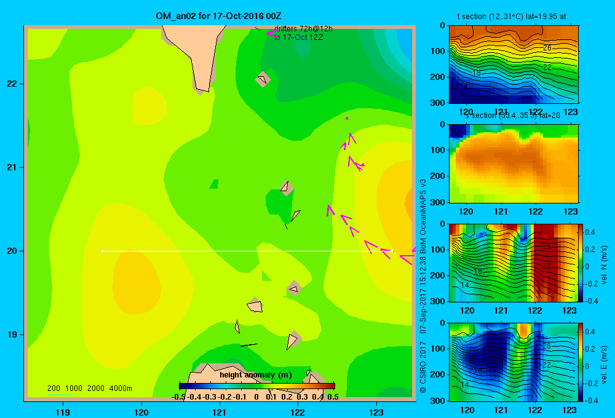This screenshot has height=418, width=615.
Task: Click the '0.3' tick on height anomaly bar
Action: coord(302,397)
